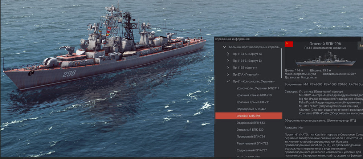Click sensor entry МР-310У «Ангара-А»
Screen dimensions: 363x159
point(331,95)
